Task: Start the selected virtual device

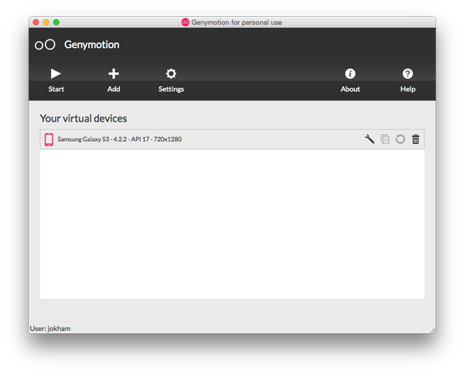Action: [x=56, y=80]
